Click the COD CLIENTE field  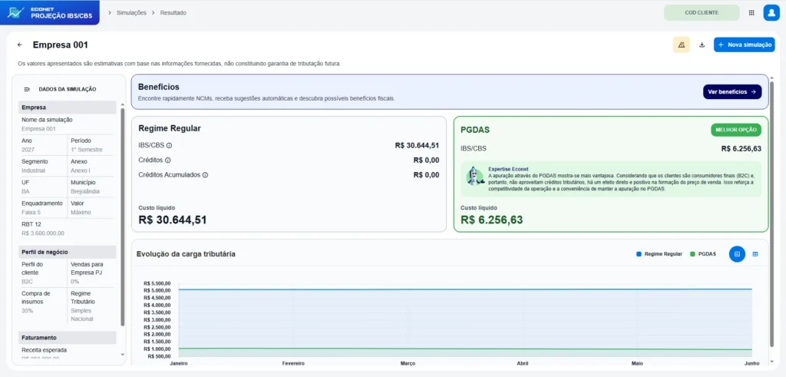702,12
